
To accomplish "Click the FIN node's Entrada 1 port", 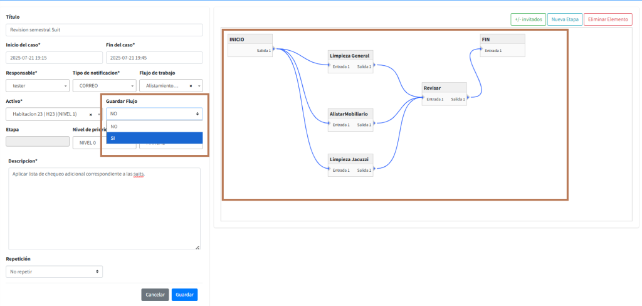I will click(481, 50).
